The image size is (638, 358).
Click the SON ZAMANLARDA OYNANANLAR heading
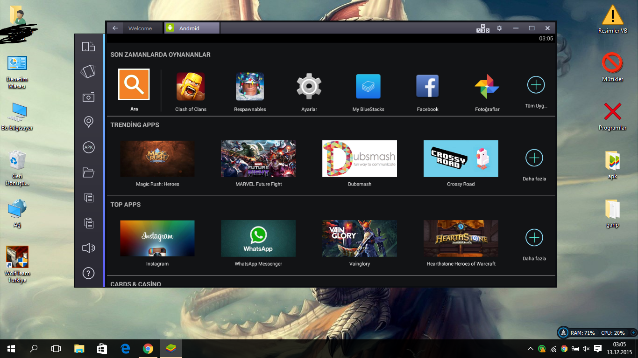(x=160, y=55)
